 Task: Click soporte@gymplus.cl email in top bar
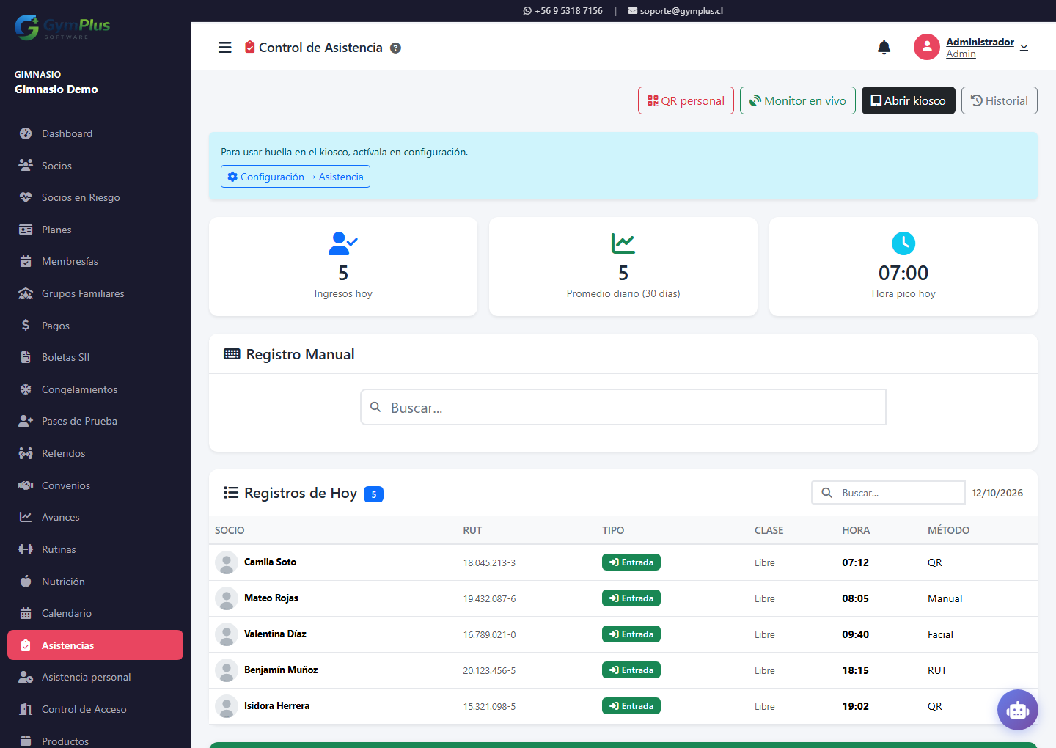(675, 11)
